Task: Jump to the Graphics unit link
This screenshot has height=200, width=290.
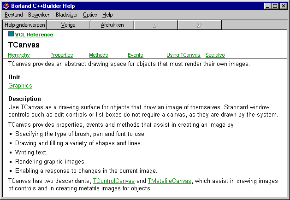Action: 20,85
